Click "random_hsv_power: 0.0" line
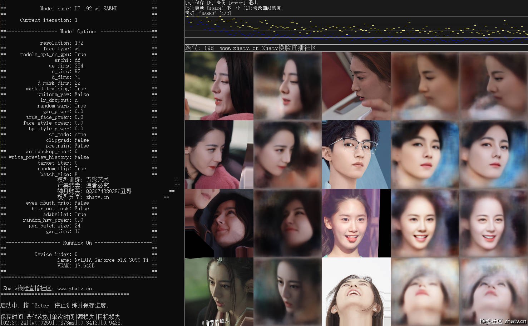The width and height of the screenshot is (528, 326). click(53, 220)
